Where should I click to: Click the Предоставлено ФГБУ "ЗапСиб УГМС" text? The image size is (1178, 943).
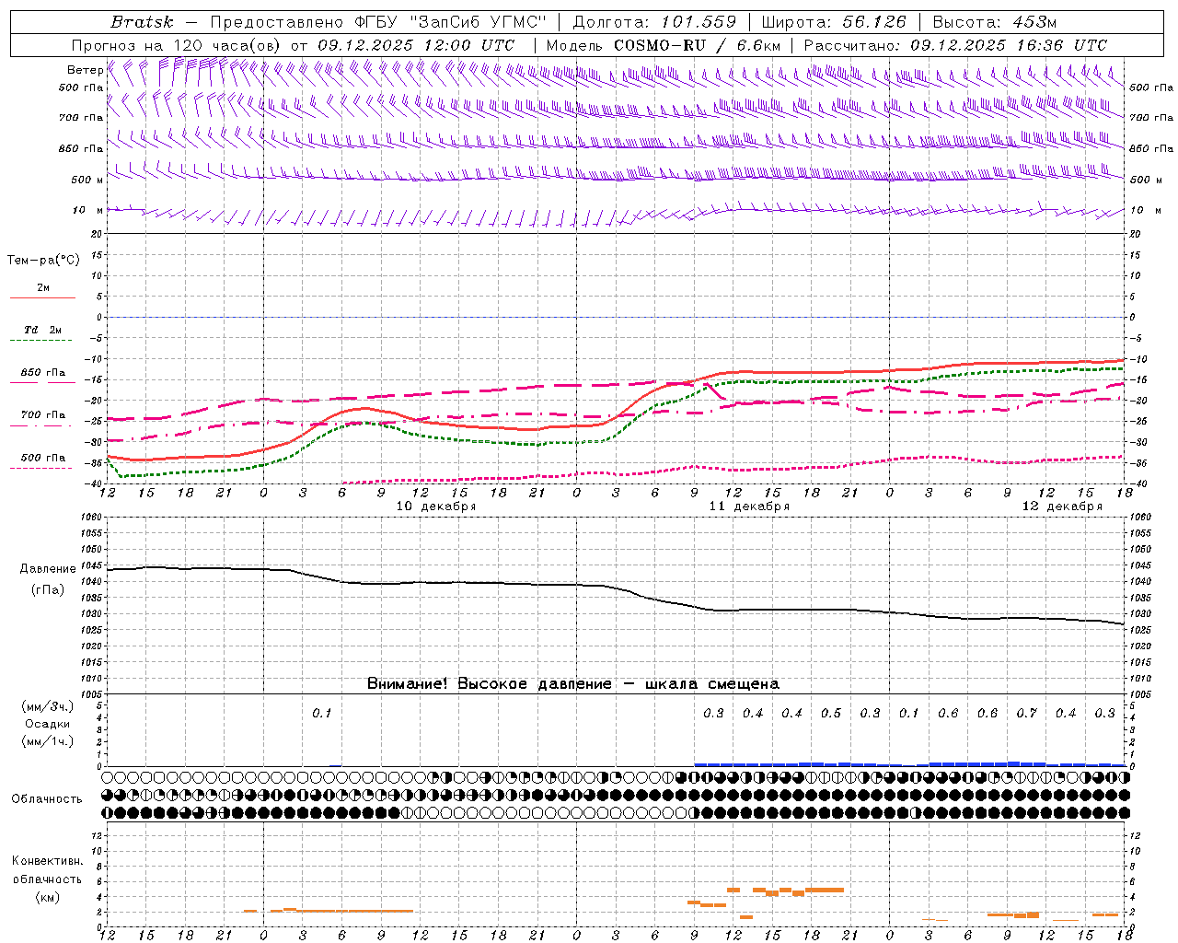[x=378, y=22]
